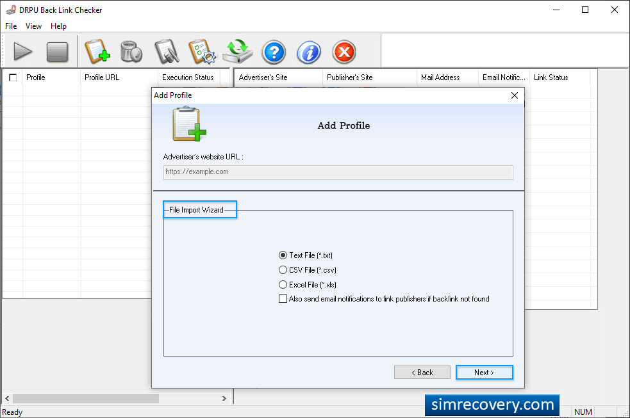Click the Next > button
The height and width of the screenshot is (418, 630).
(x=484, y=373)
